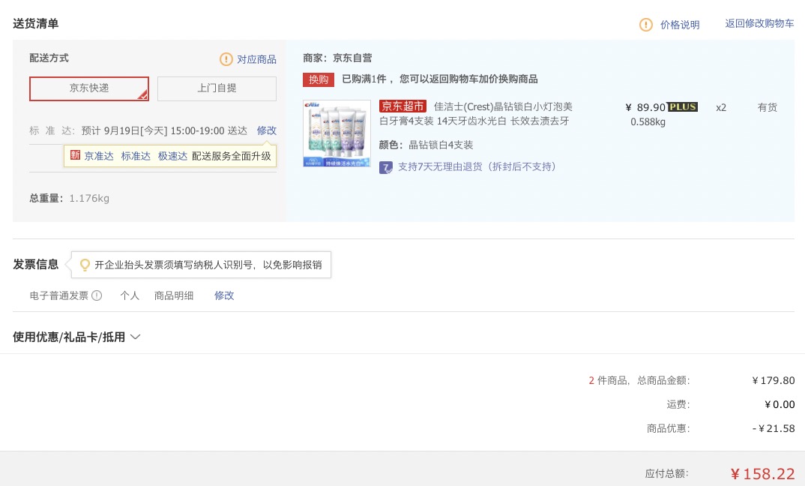The image size is (805, 486).
Task: Click the 颜色: 晶钻锁白4支装 text
Action: [426, 145]
